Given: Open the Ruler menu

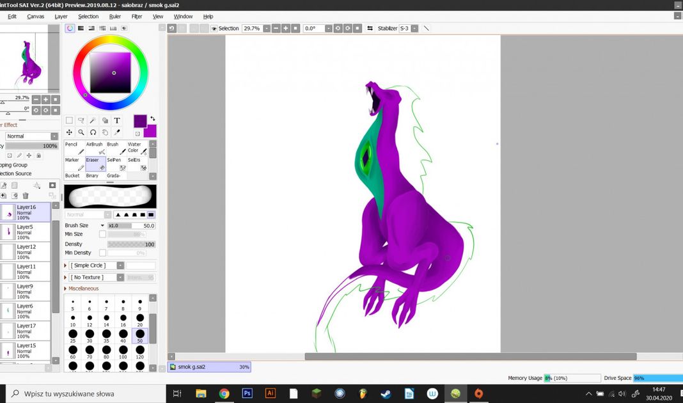Looking at the screenshot, I should (x=115, y=17).
